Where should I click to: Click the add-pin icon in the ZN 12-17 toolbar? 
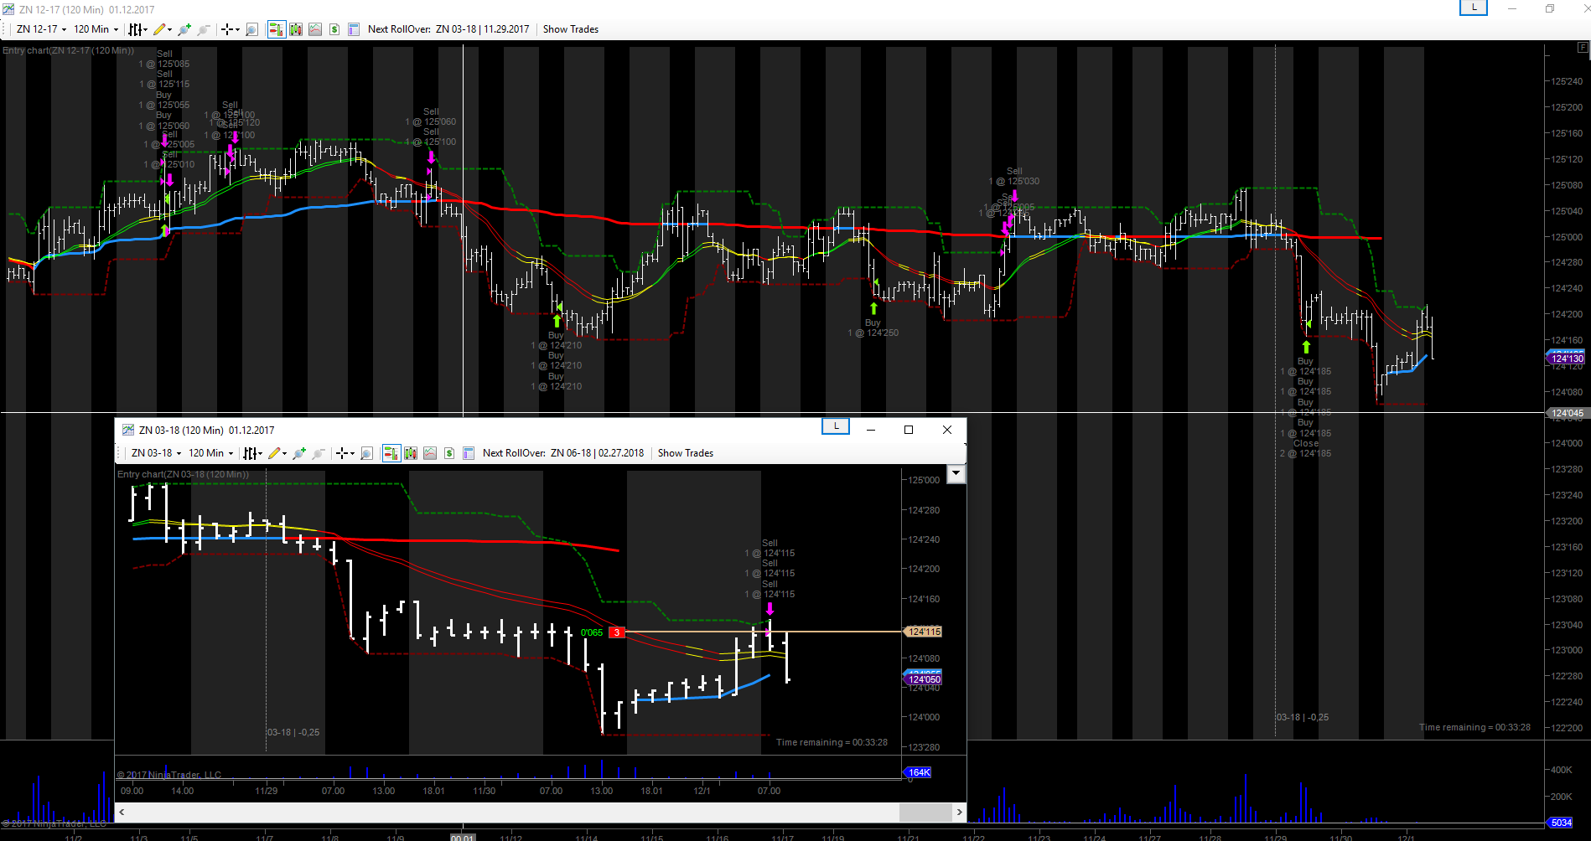pyautogui.click(x=184, y=29)
